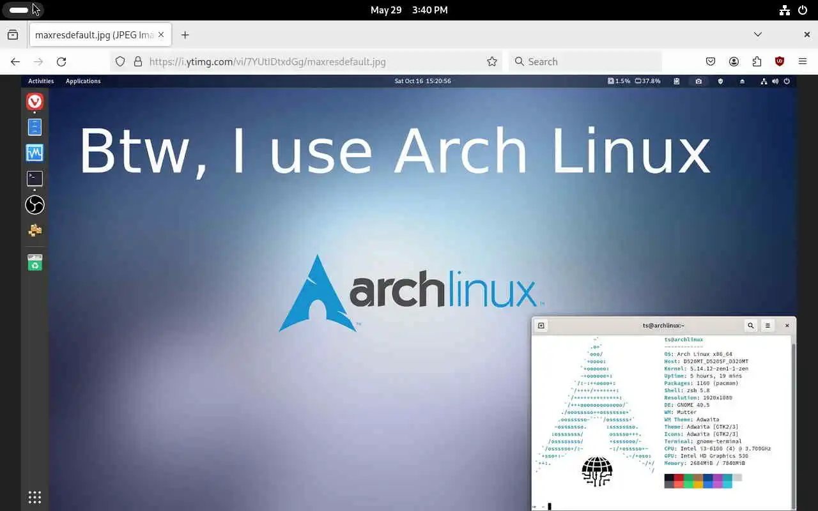The image size is (818, 511).
Task: Expand the list all tabs chevron
Action: pos(757,34)
